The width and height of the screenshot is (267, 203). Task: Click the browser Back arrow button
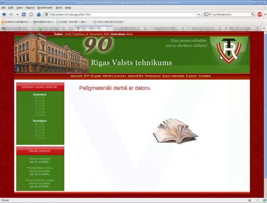[x=4, y=14]
